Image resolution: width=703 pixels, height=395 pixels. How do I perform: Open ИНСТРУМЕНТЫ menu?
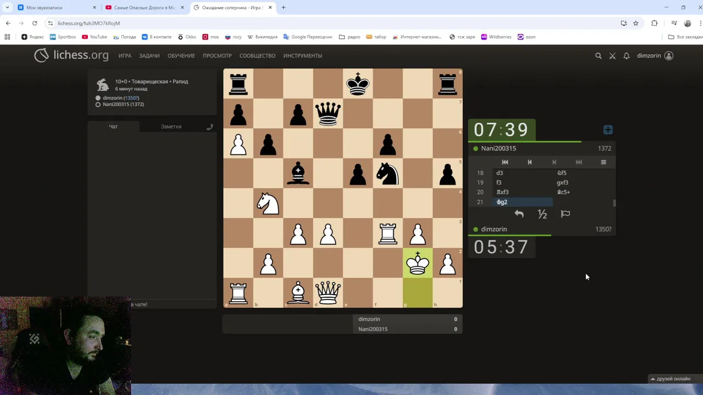click(303, 55)
